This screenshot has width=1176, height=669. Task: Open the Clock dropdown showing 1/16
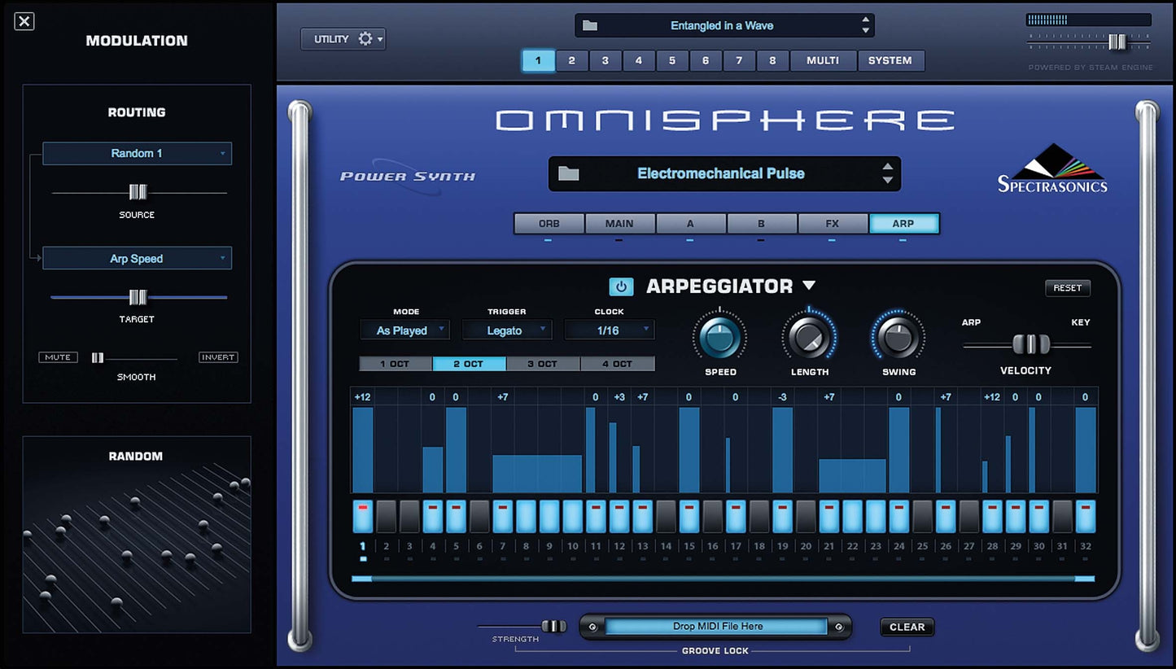click(609, 330)
